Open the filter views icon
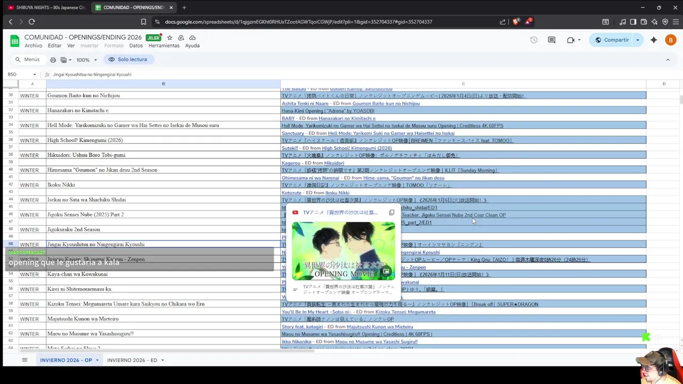 [x=63, y=60]
